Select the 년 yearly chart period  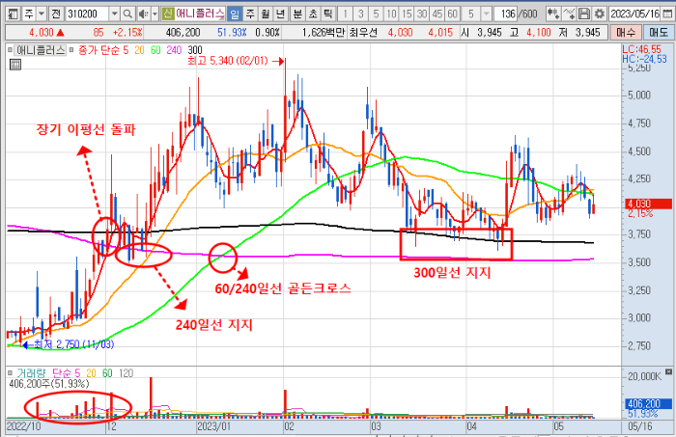coord(280,14)
